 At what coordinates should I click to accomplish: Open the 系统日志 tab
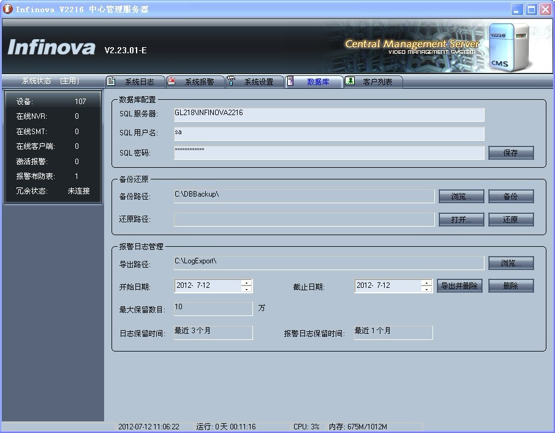click(135, 81)
